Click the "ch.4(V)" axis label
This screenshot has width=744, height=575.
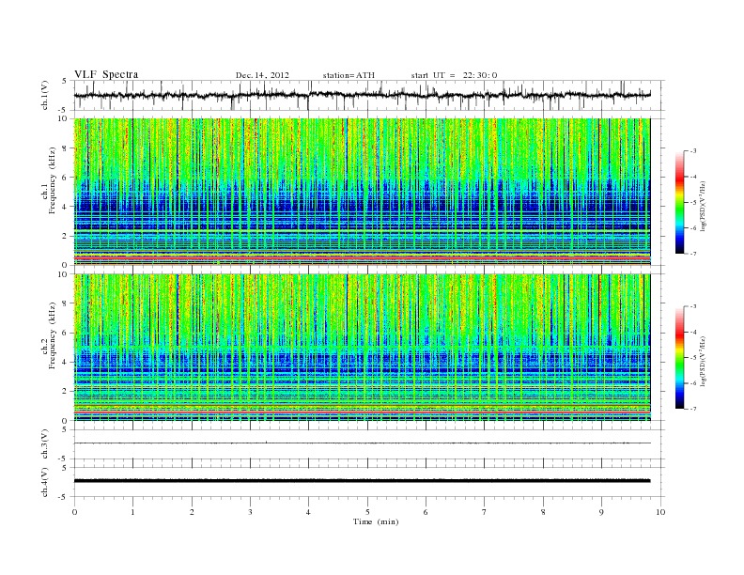point(45,482)
